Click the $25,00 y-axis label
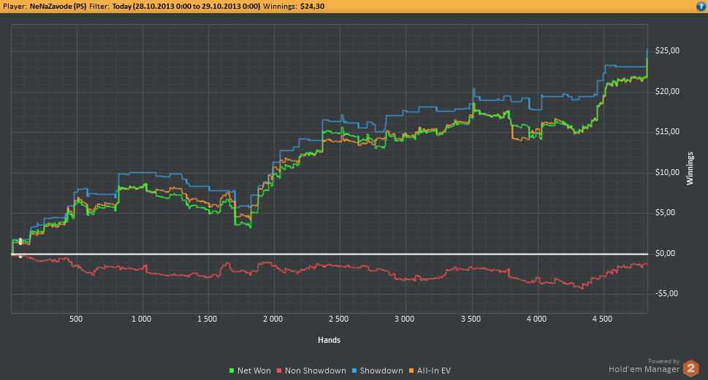Viewport: 708px width, 380px height. 667,50
